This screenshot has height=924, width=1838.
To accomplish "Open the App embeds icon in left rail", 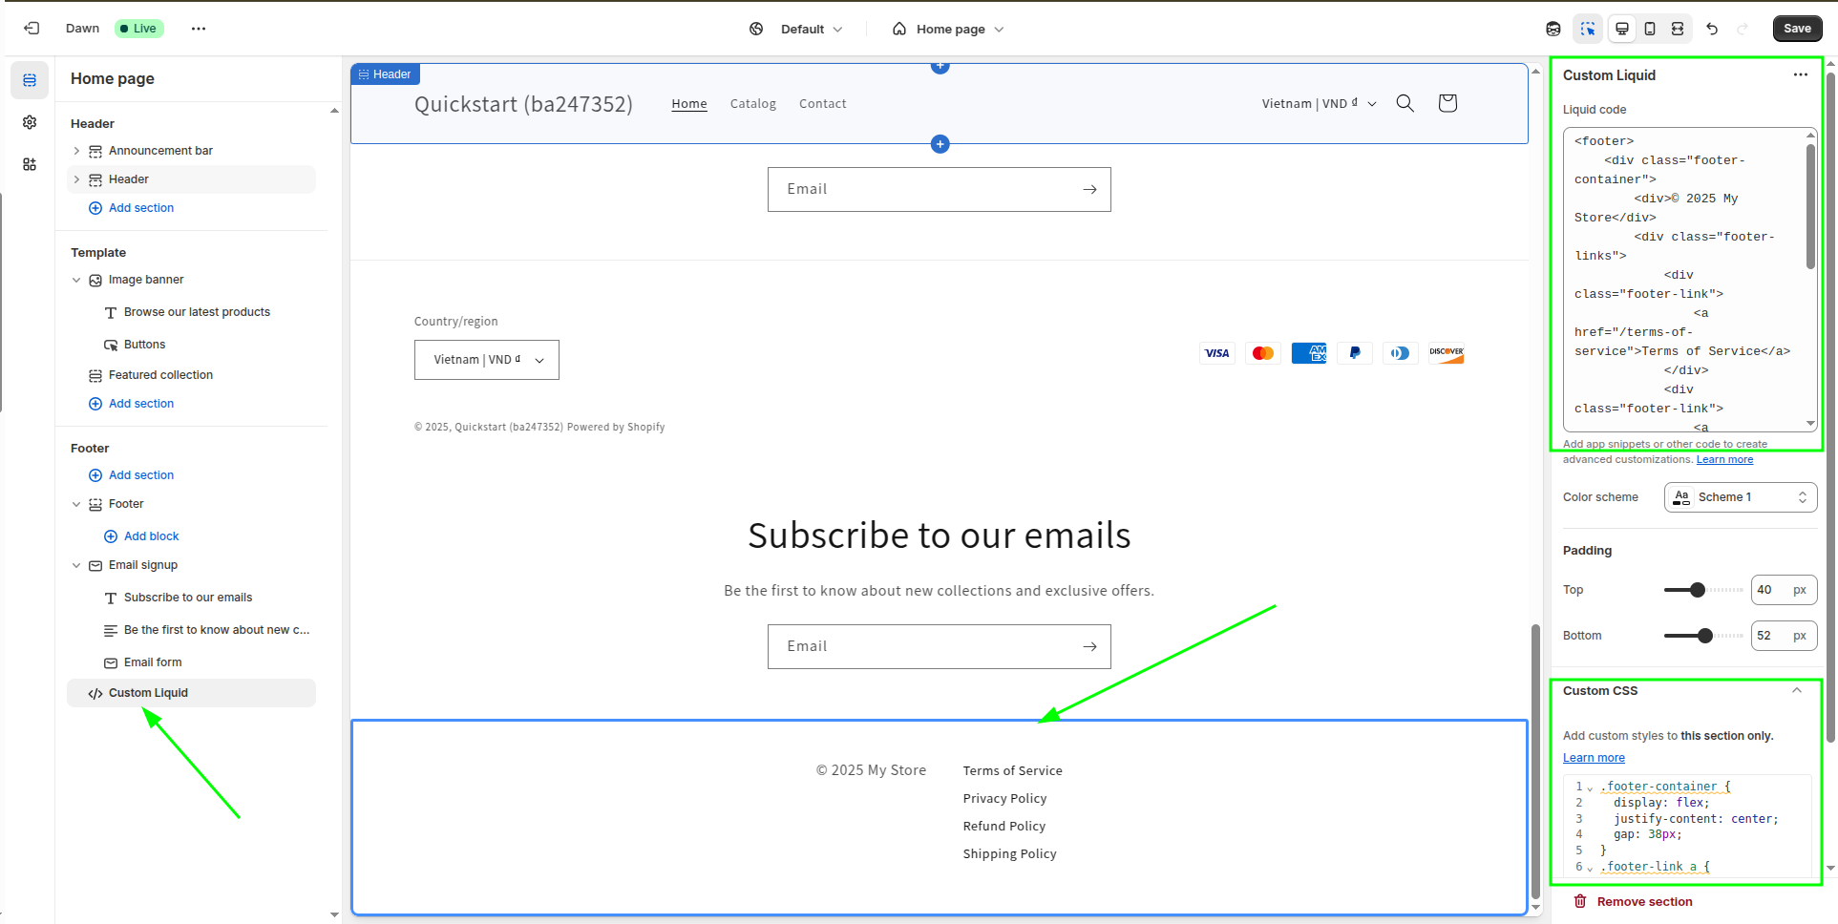I will pyautogui.click(x=30, y=164).
